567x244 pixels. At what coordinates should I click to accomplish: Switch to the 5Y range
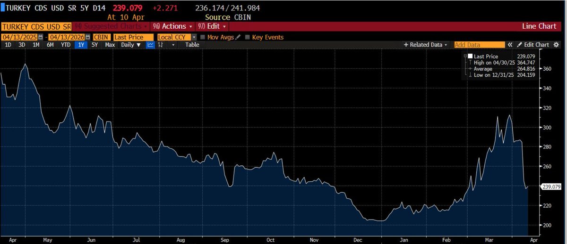[94, 45]
